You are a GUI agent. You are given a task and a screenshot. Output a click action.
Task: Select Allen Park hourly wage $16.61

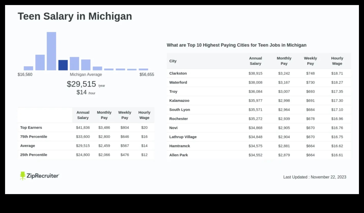[x=337, y=155]
